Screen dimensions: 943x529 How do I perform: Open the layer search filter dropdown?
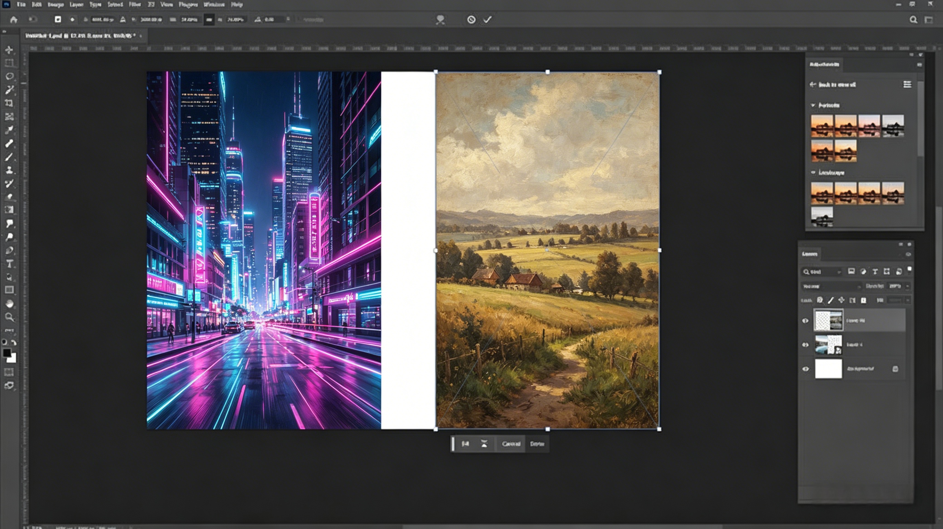click(839, 272)
